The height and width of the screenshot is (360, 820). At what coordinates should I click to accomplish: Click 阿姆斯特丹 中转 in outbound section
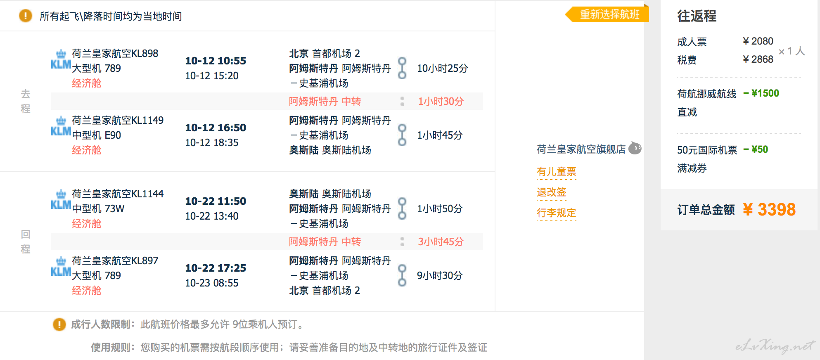tap(325, 101)
